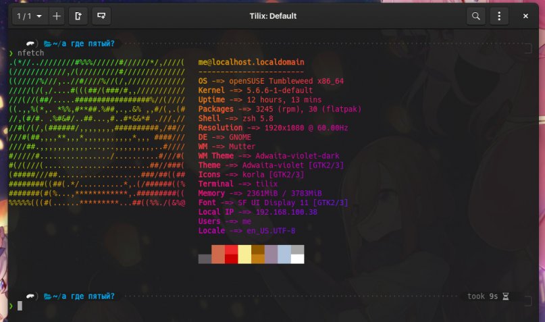Image resolution: width=545 pixels, height=322 pixels.
Task: Click the Kernel version line
Action: [x=255, y=90]
